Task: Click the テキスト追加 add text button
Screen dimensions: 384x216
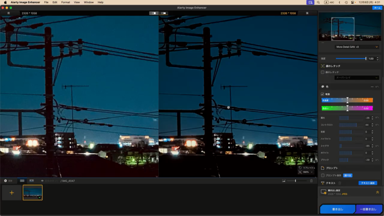Action: (x=367, y=183)
